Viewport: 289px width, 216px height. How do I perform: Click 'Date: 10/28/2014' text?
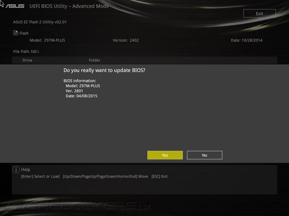pos(246,40)
